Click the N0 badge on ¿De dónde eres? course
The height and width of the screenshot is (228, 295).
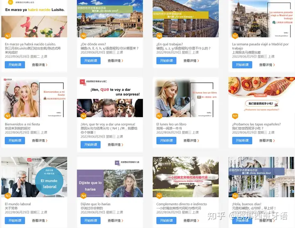coord(84,36)
